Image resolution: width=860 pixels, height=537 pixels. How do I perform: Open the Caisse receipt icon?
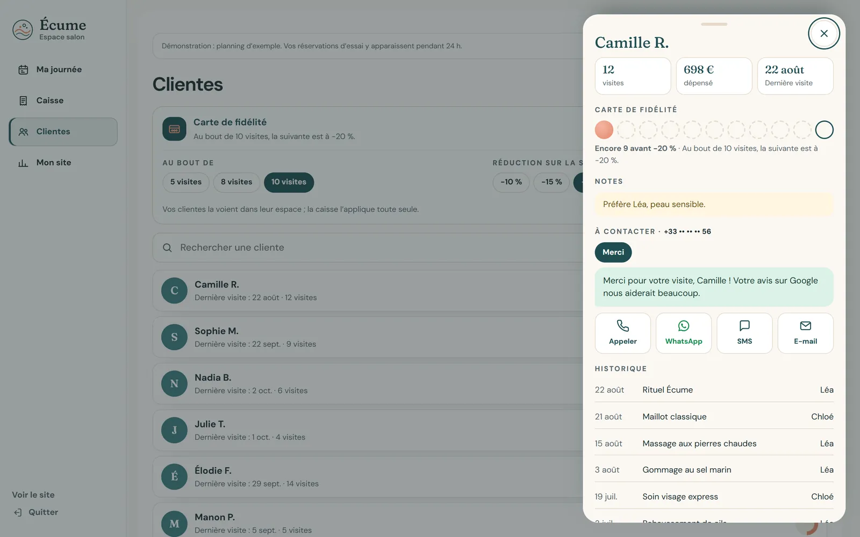23,101
